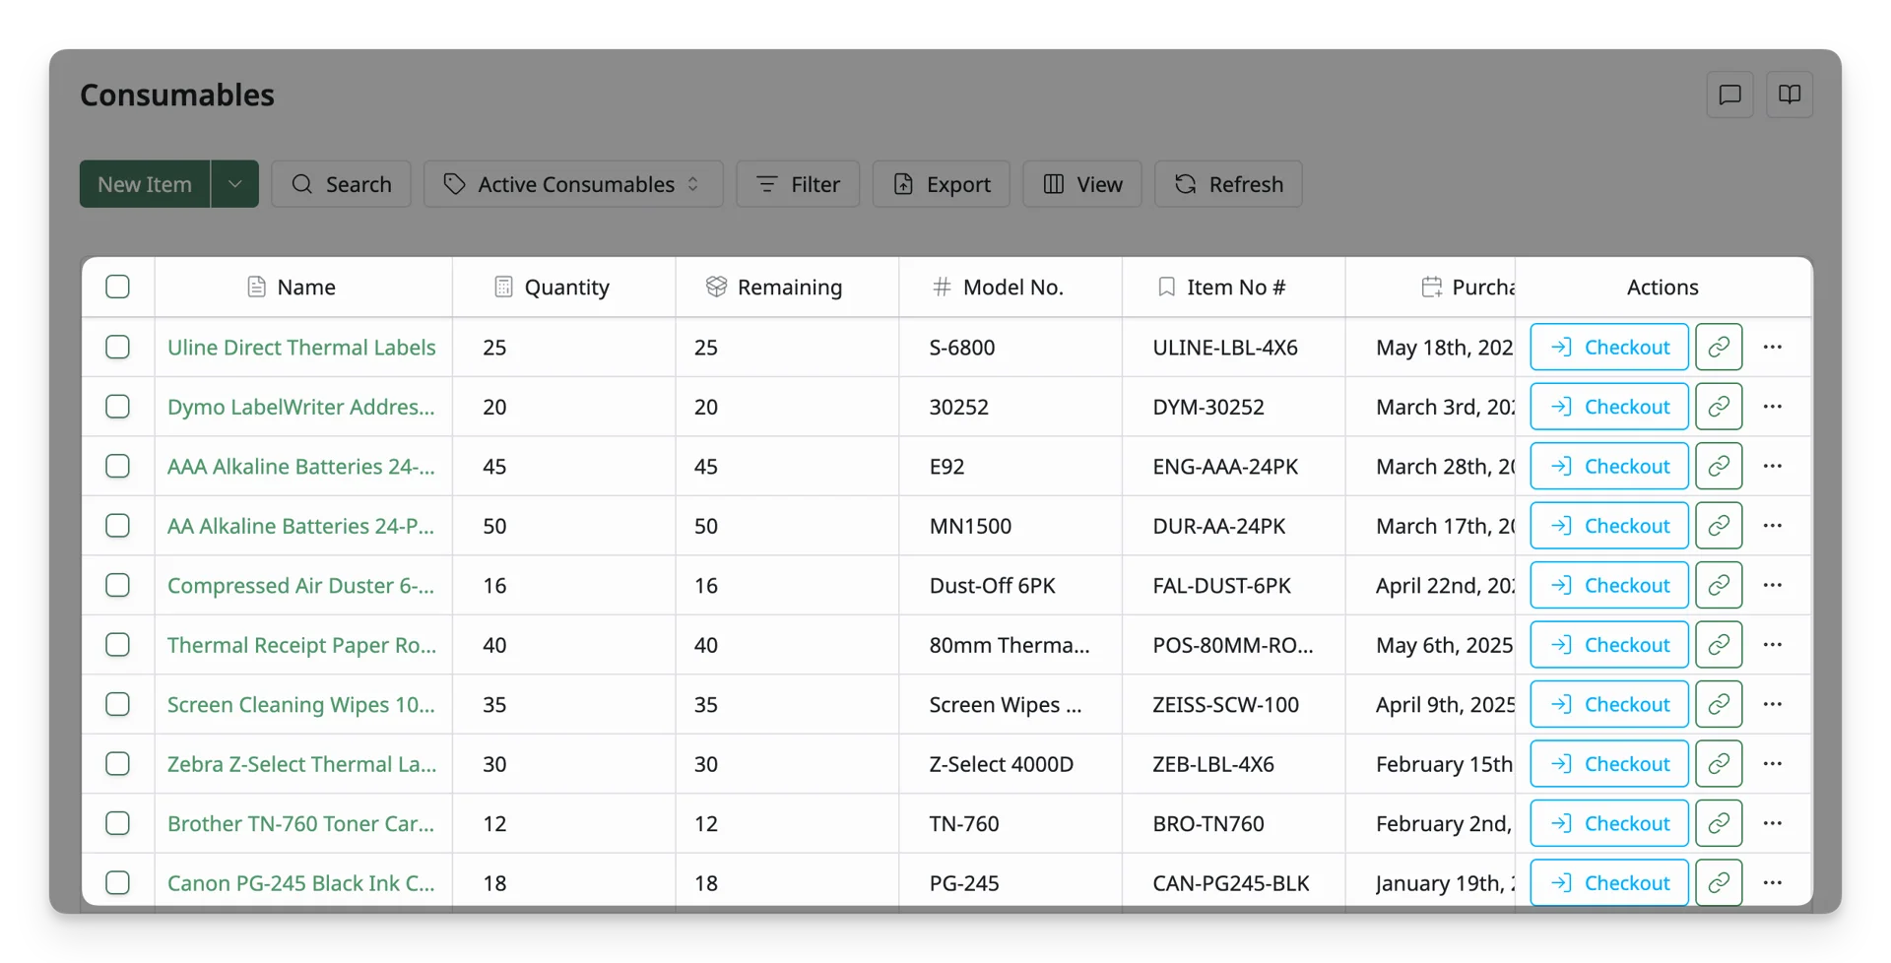1891x963 pixels.
Task: Open the Canon PG-245 Black Ink link
Action: coord(301,883)
